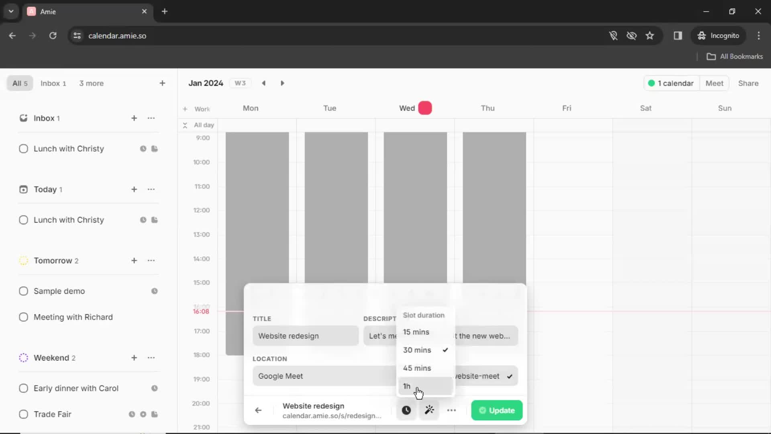Click the clock/time icon in event toolbar

point(406,410)
